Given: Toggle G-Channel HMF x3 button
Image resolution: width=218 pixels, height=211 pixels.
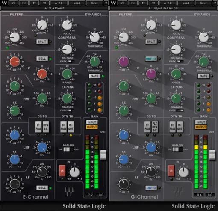Looking at the screenshot, I should [x=151, y=59].
